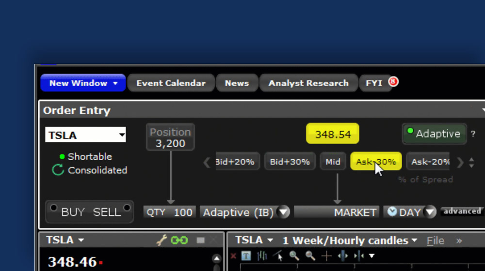
Task: Click the QTY 100 quantity field
Action: tap(170, 212)
